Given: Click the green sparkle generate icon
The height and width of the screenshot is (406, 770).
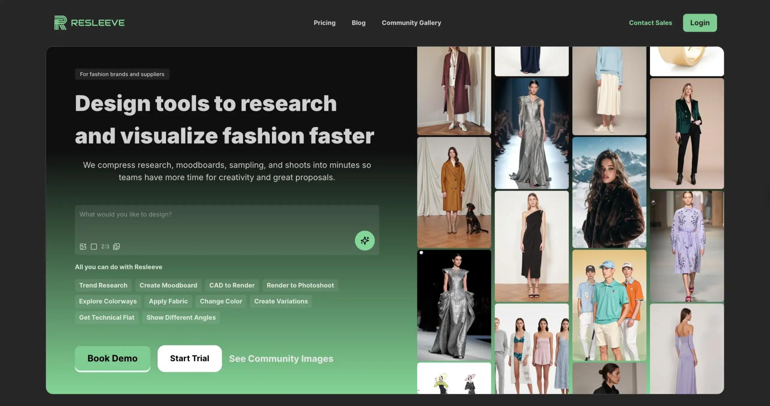Looking at the screenshot, I should click(365, 240).
